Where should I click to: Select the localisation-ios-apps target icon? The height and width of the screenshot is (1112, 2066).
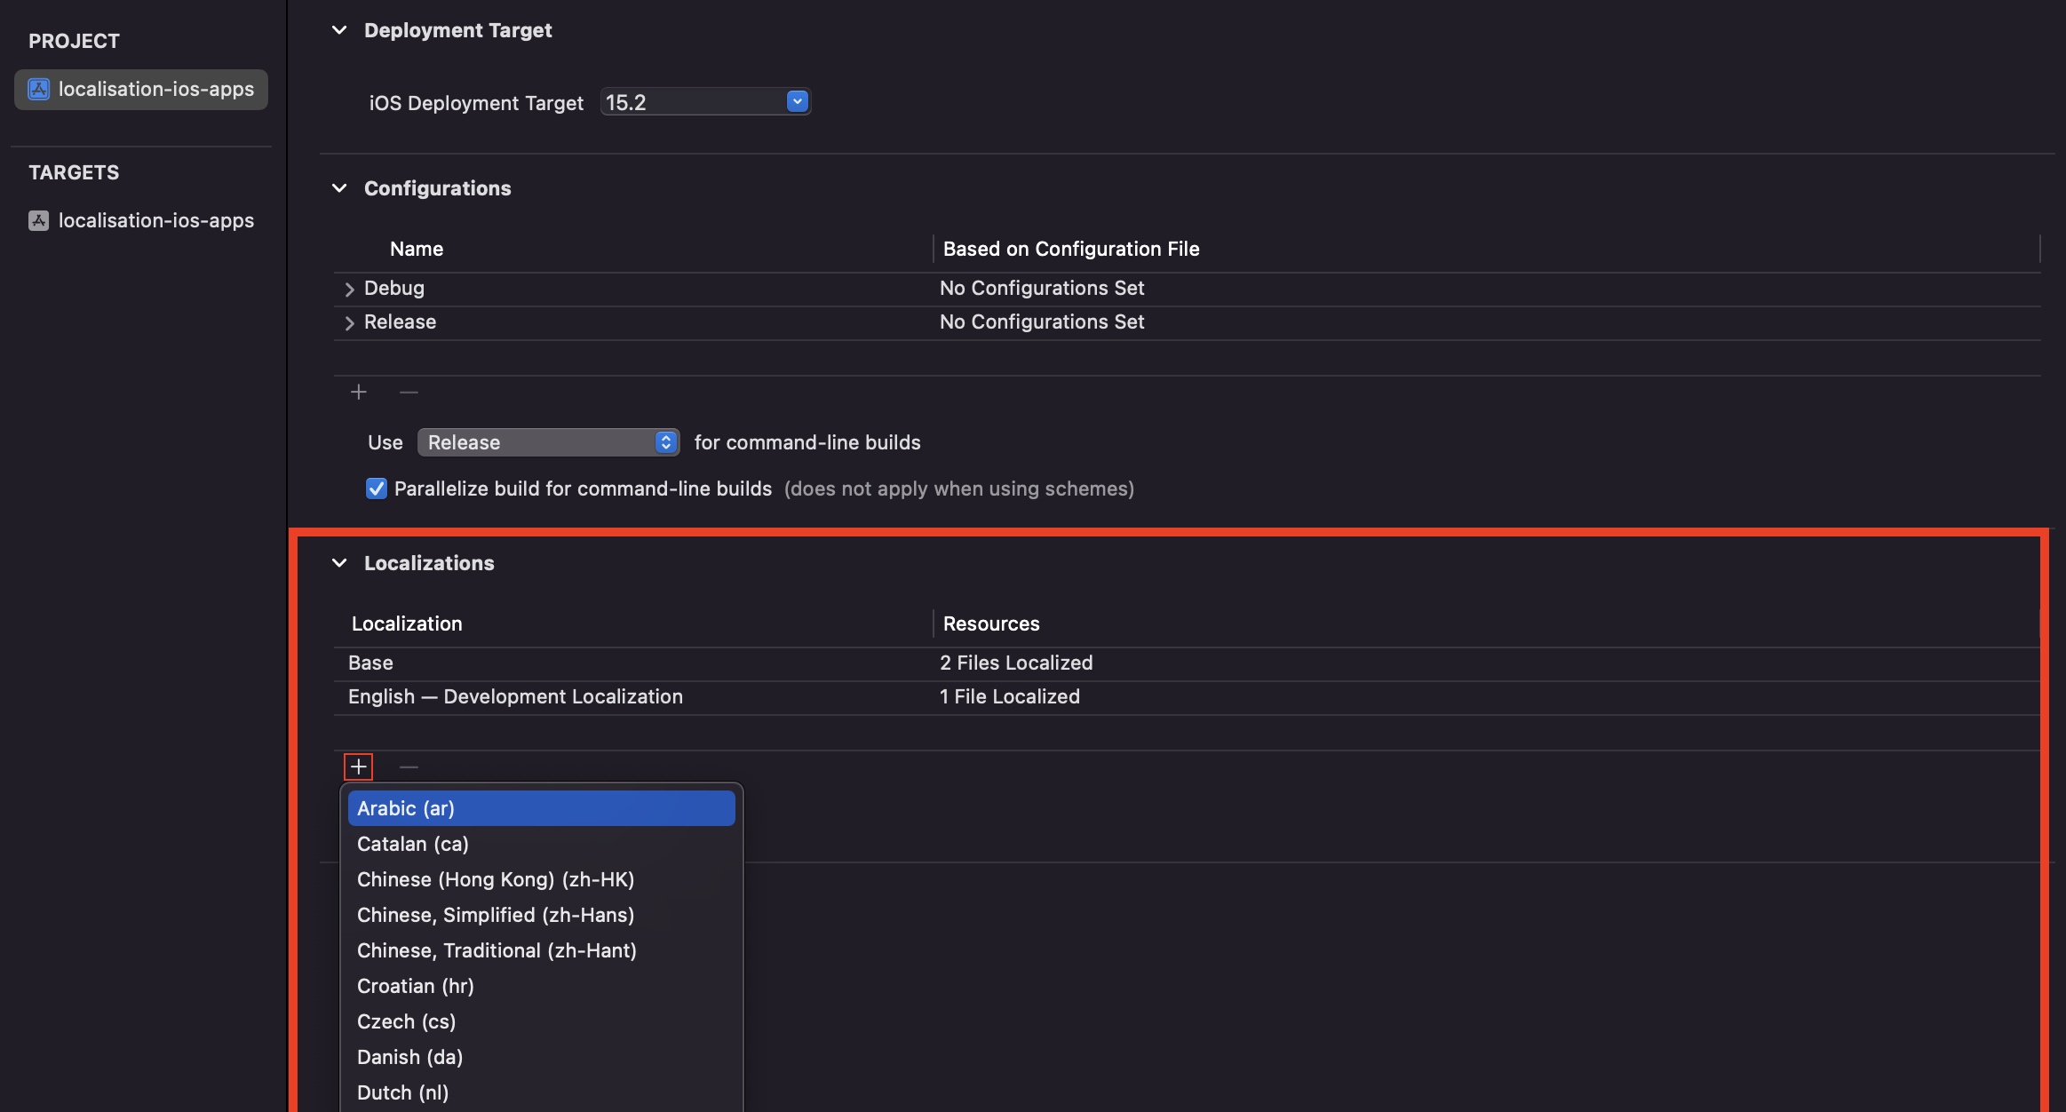coord(38,221)
